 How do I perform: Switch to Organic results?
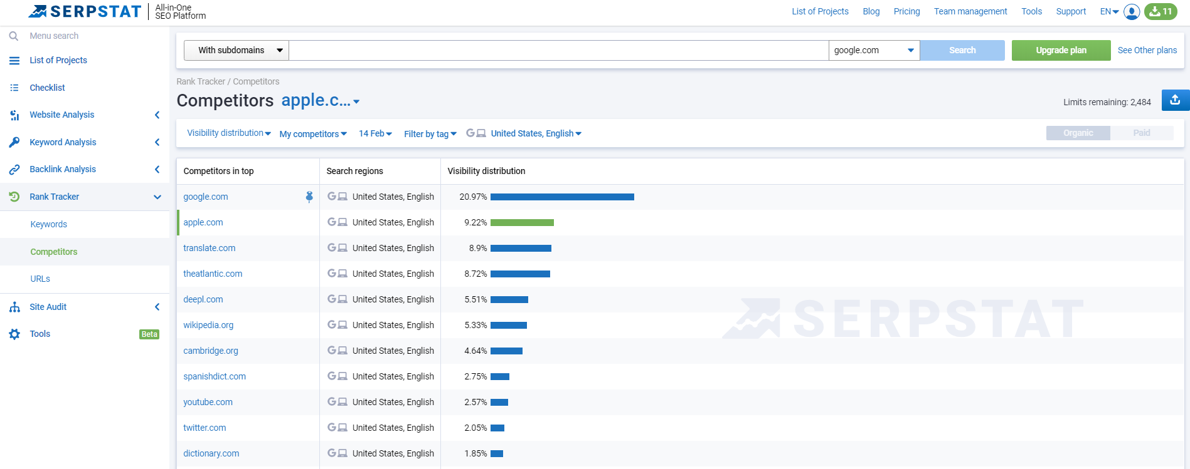tap(1078, 133)
